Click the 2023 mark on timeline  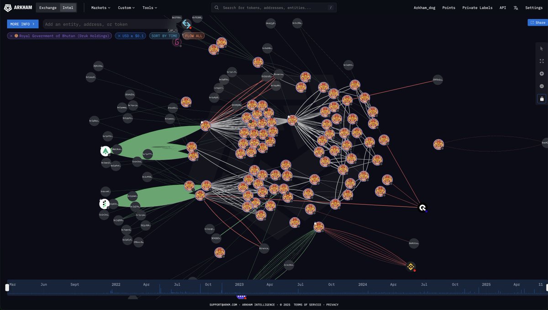(239, 284)
